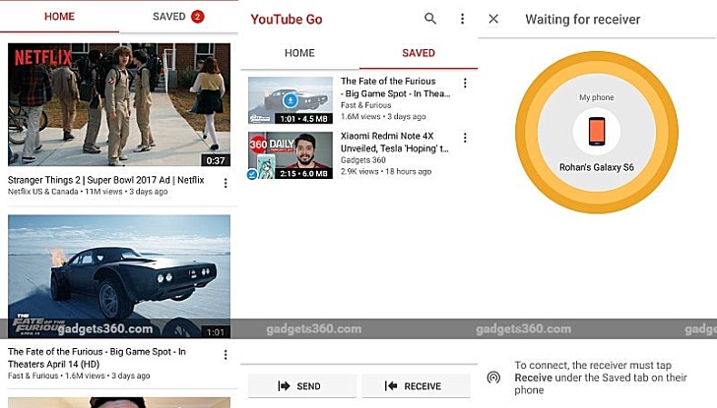Play the Stranger Things 2 Netflix thumbnail
717x408 pixels.
pyautogui.click(x=118, y=104)
